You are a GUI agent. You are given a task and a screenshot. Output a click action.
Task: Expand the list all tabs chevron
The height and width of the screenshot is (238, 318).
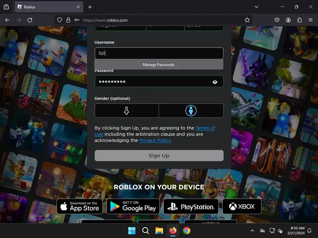pos(256,7)
